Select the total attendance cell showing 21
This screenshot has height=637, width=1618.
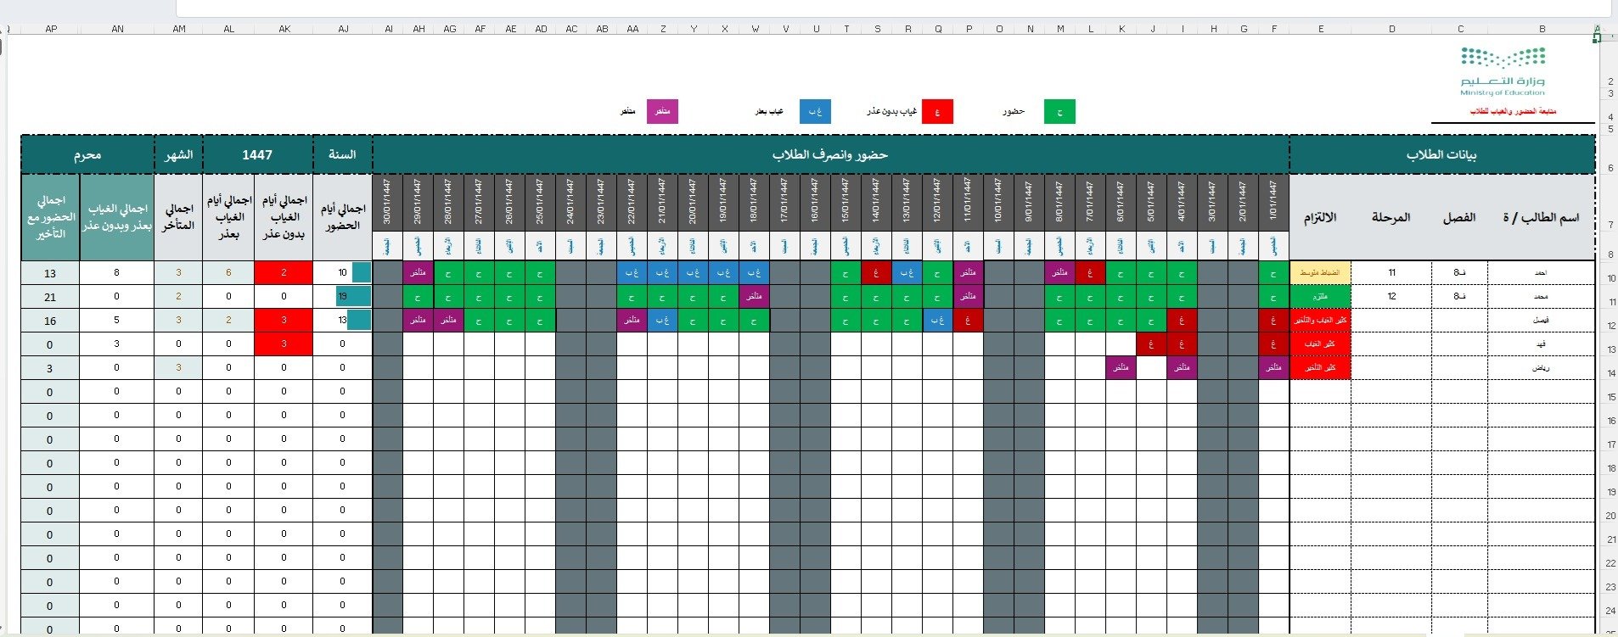[x=50, y=297]
